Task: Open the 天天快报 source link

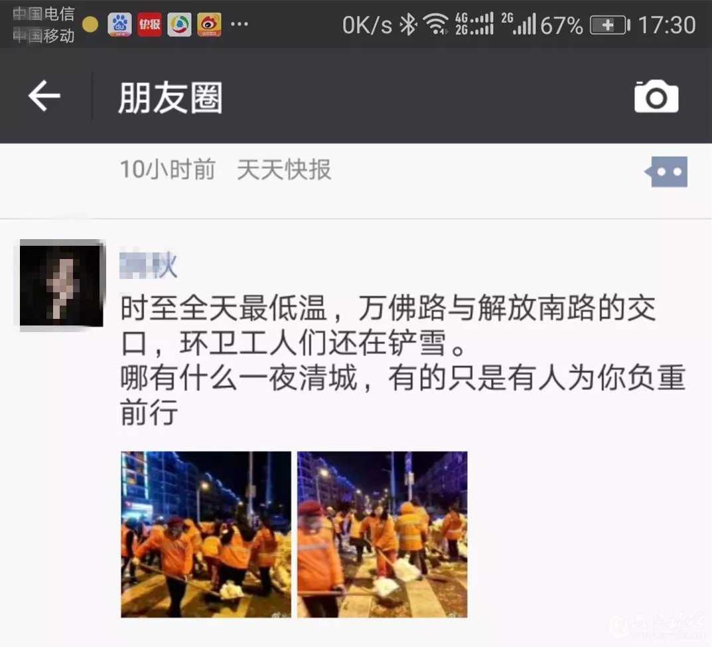Action: click(x=284, y=170)
